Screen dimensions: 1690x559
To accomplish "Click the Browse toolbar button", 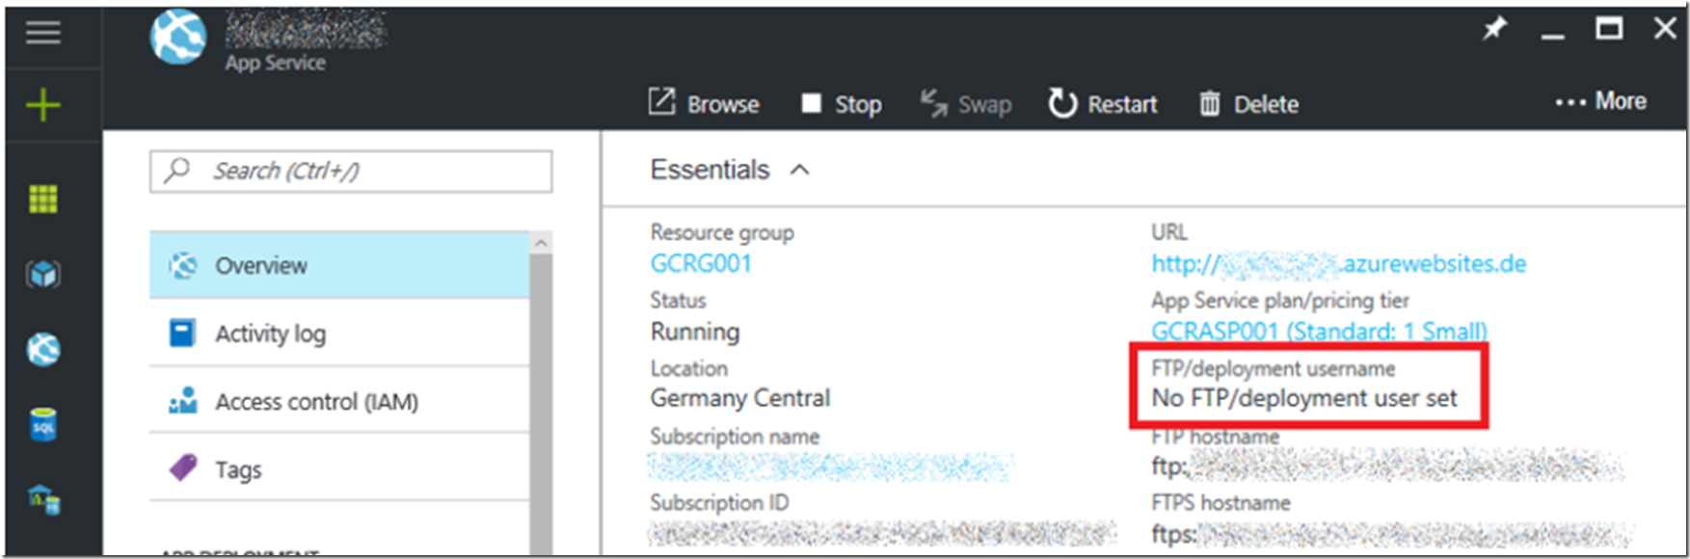I will click(x=704, y=103).
